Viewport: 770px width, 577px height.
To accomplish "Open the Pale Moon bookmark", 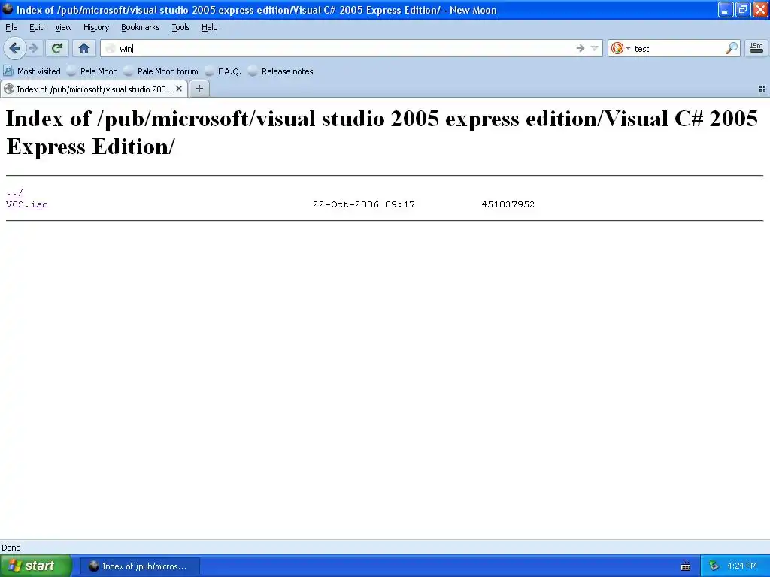I will click(92, 71).
